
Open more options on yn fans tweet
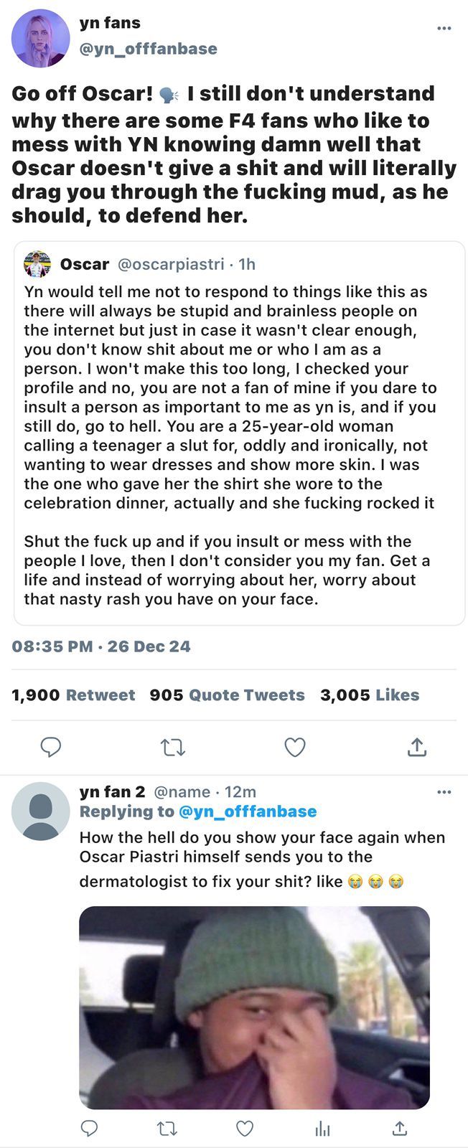[444, 28]
